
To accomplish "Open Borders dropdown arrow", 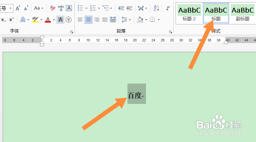I will (159, 20).
